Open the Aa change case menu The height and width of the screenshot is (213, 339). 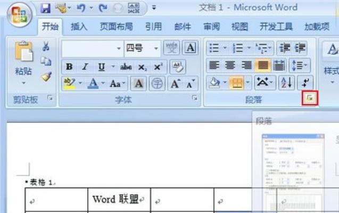pos(118,84)
